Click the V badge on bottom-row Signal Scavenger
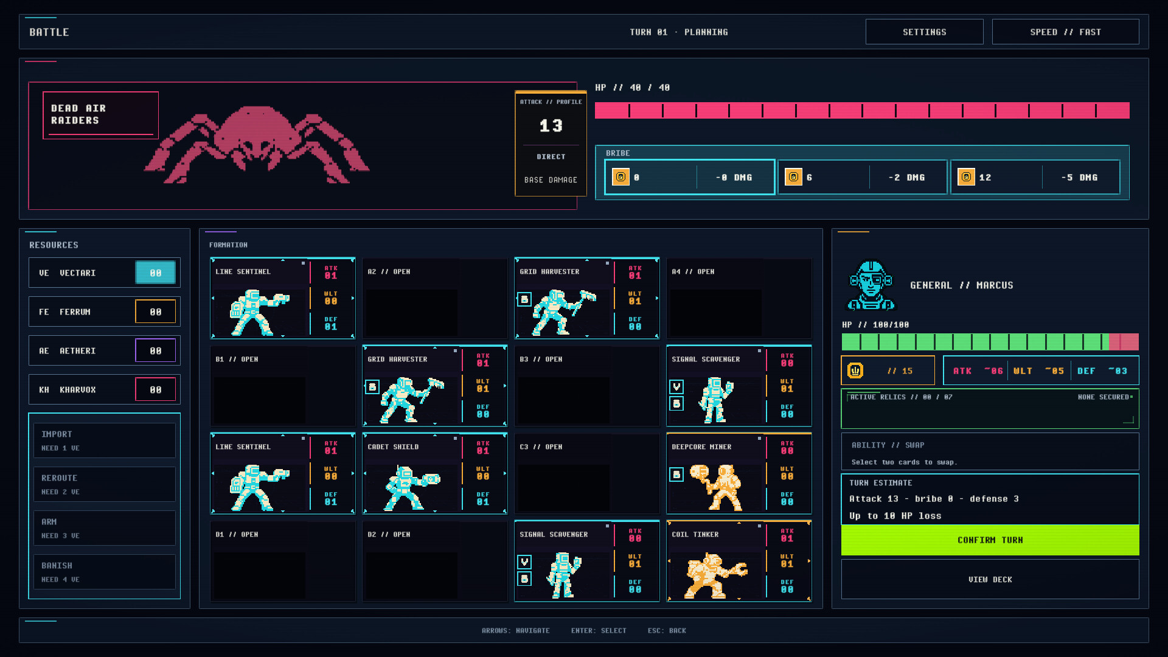The image size is (1168, 657). (x=524, y=562)
